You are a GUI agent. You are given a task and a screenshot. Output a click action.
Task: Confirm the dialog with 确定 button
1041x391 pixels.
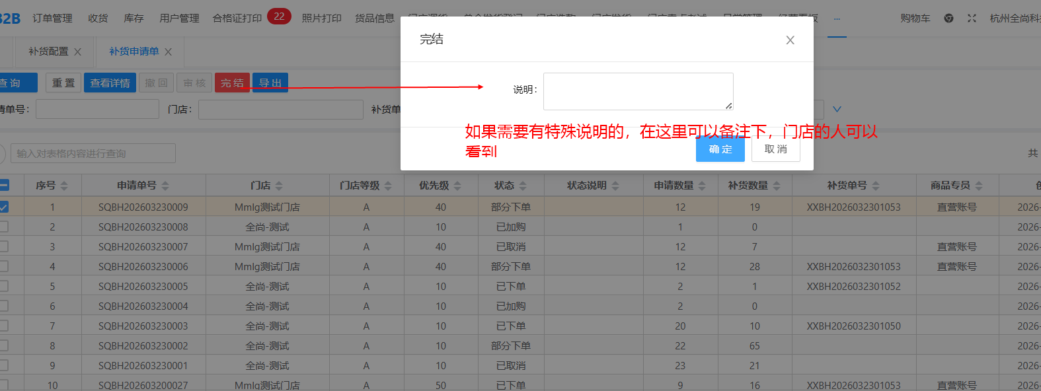(720, 149)
